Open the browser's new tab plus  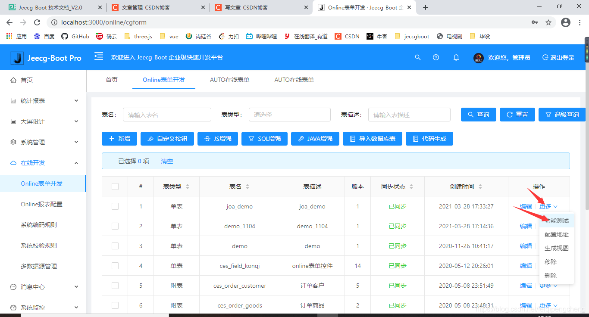pos(426,7)
